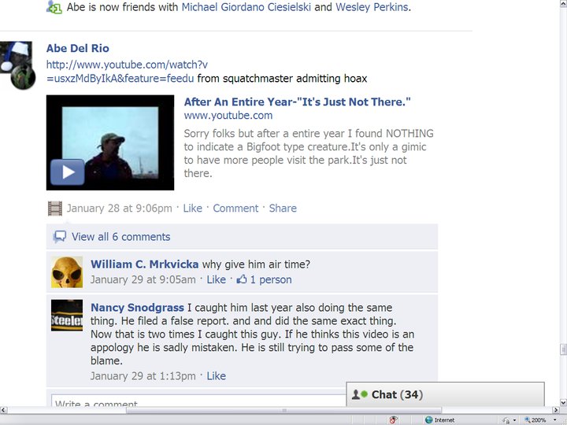Open Abe Del Rio's profile picture
567x425 pixels.
17,65
